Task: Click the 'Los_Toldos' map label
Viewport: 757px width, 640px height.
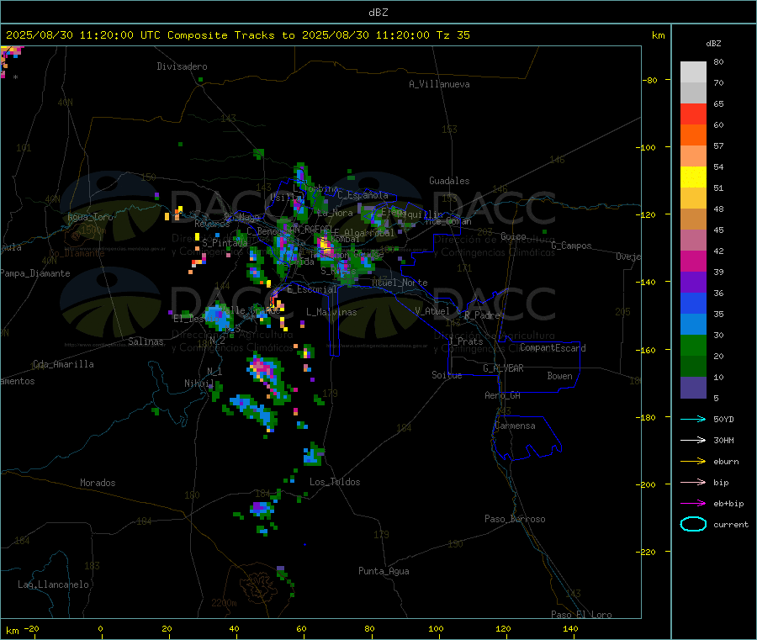Action: click(335, 482)
